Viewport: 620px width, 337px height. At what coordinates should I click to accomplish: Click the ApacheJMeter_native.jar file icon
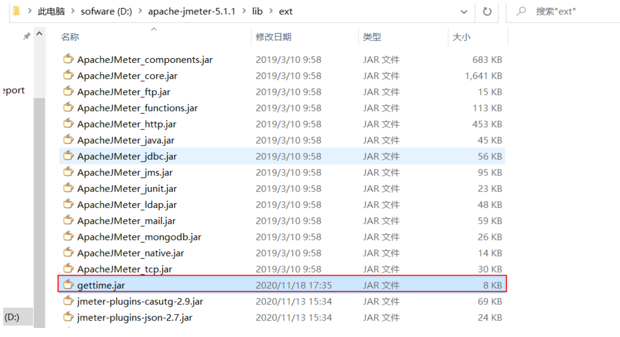click(68, 253)
